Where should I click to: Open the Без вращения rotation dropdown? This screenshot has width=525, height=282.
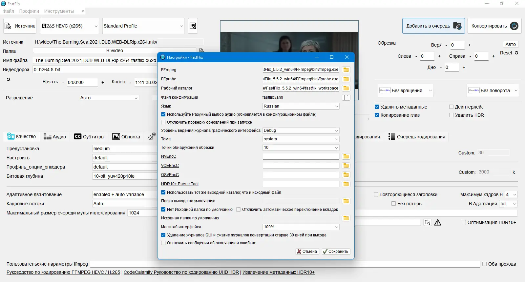406,91
